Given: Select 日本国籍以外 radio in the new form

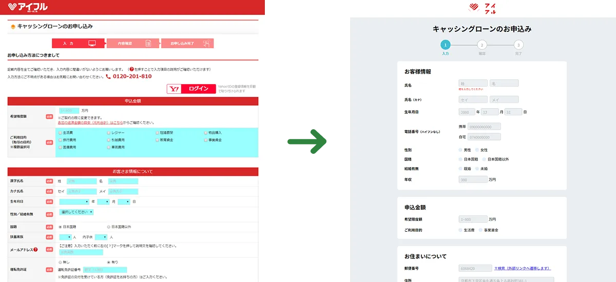Looking at the screenshot, I should [485, 159].
